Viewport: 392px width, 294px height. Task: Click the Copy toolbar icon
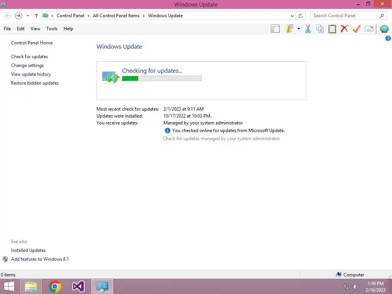tap(320, 29)
